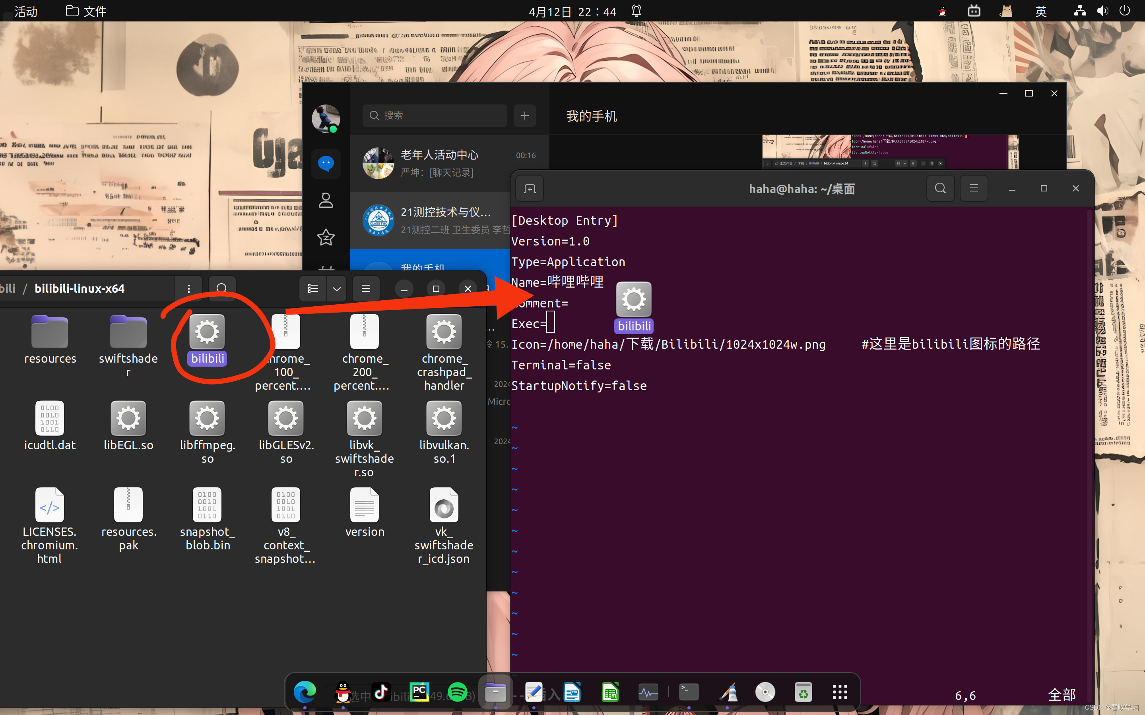The image size is (1145, 715).
Task: Select the bilibili executable in file manager
Action: [x=207, y=340]
